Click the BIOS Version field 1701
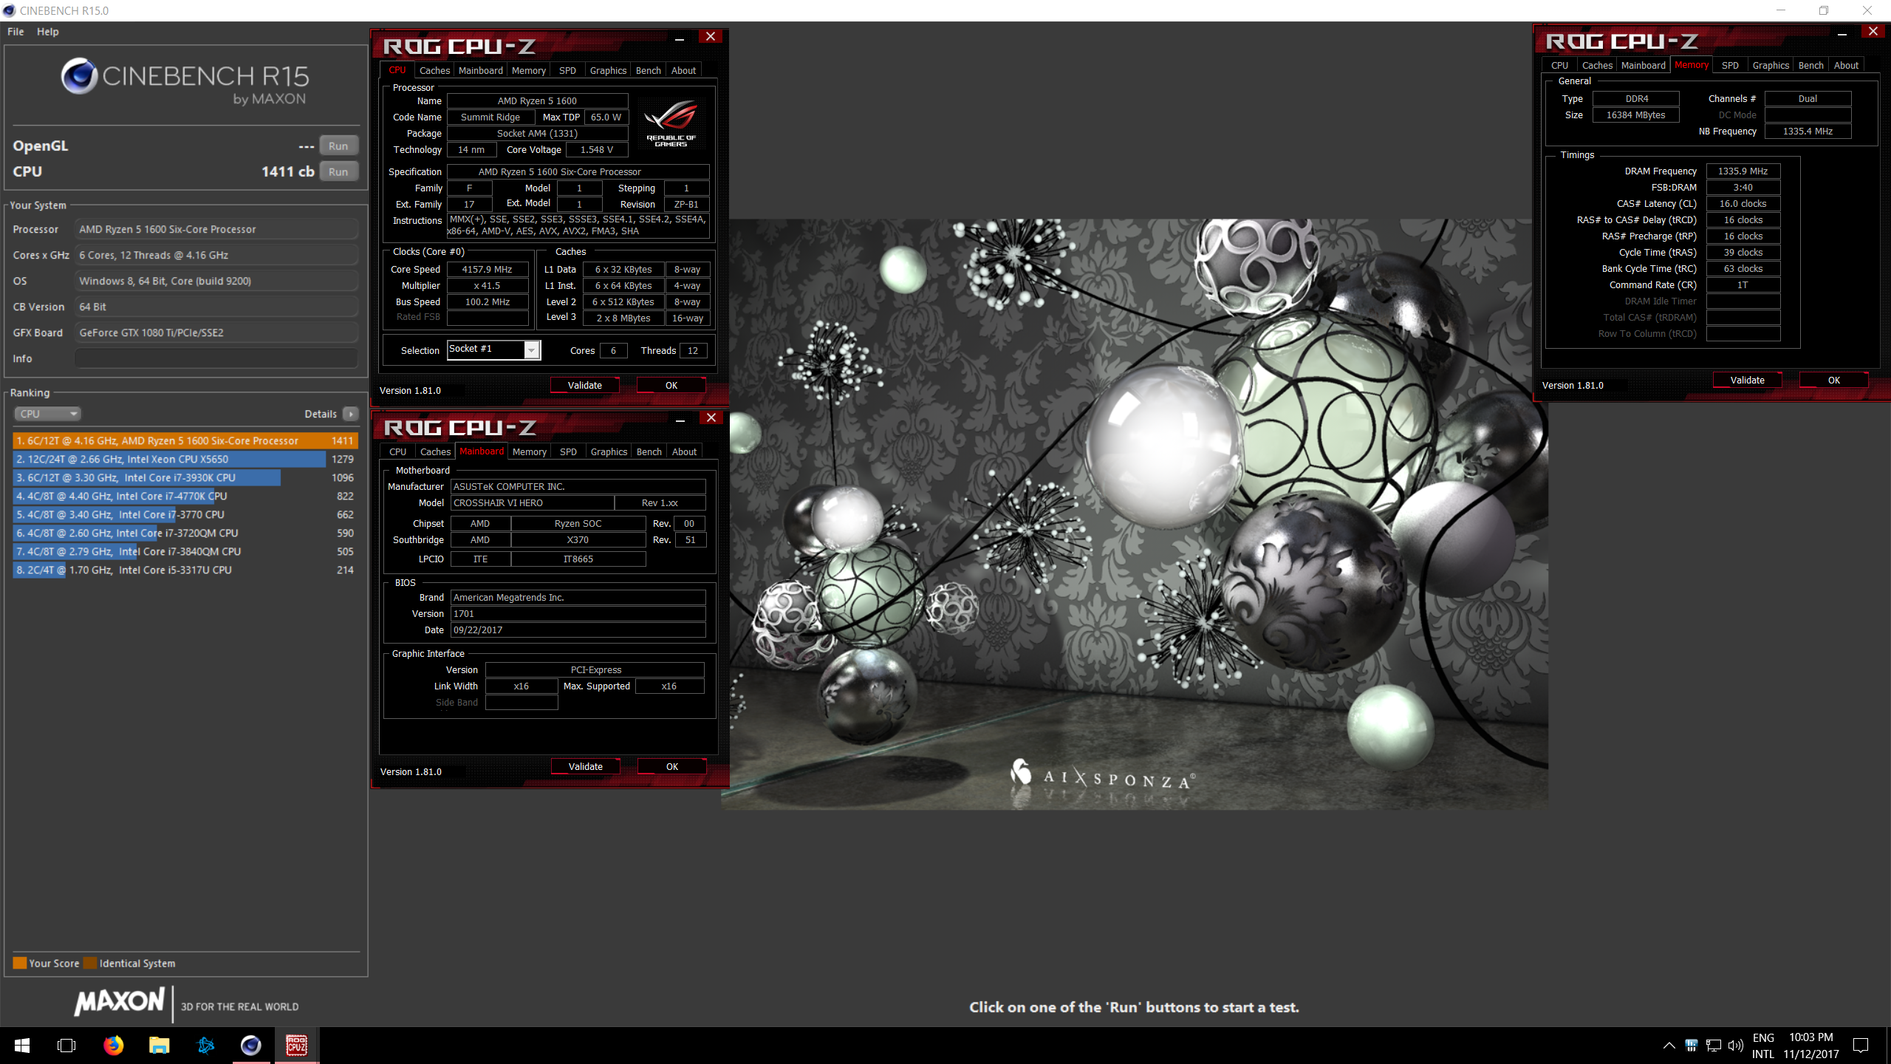This screenshot has height=1064, width=1891. coord(578,613)
